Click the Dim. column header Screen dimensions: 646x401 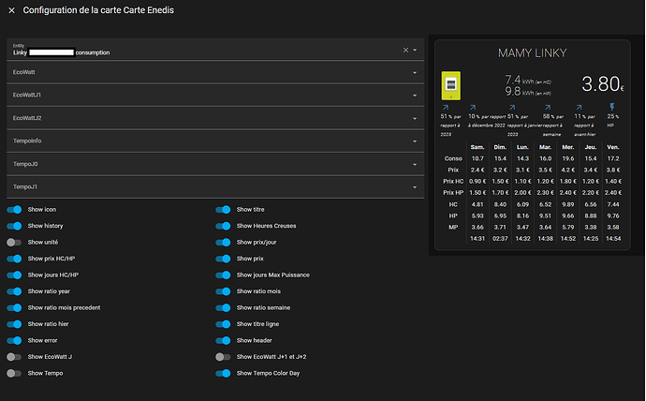(x=500, y=147)
